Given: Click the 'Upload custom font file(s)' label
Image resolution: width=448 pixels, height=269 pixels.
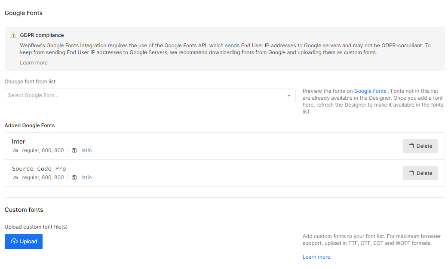Looking at the screenshot, I should 36,227.
